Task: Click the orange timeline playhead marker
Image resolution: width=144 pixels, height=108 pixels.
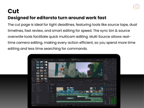Action: [96, 84]
